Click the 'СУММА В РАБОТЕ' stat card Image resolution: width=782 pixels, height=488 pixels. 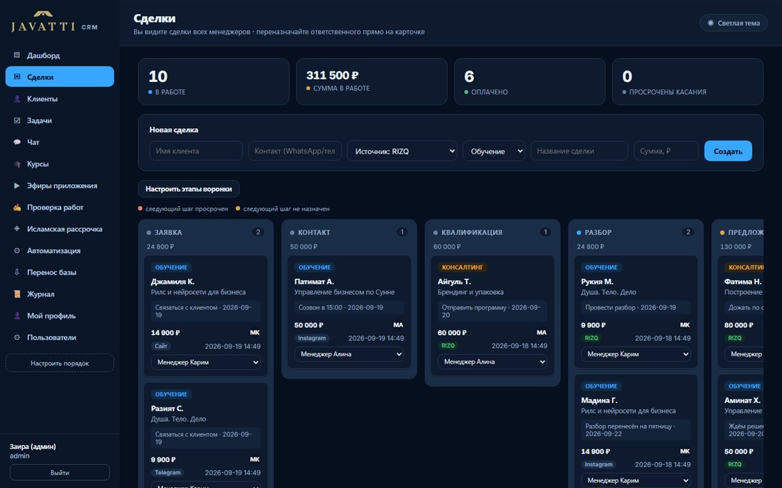coord(371,82)
